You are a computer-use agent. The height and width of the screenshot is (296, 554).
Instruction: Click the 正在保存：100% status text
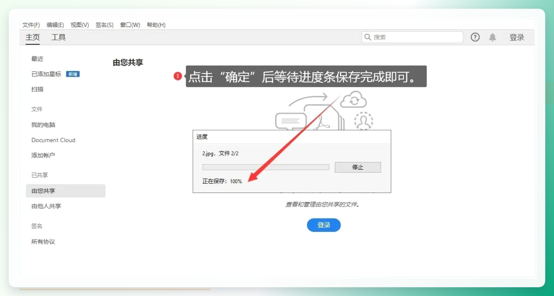coord(222,181)
